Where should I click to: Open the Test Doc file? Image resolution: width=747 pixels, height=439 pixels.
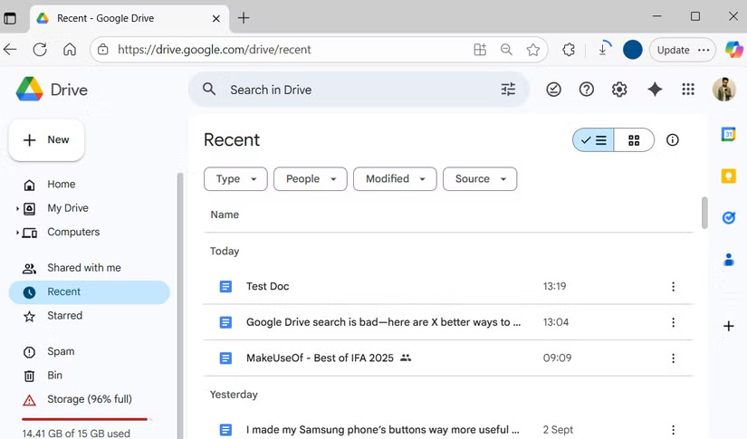pyautogui.click(x=267, y=286)
